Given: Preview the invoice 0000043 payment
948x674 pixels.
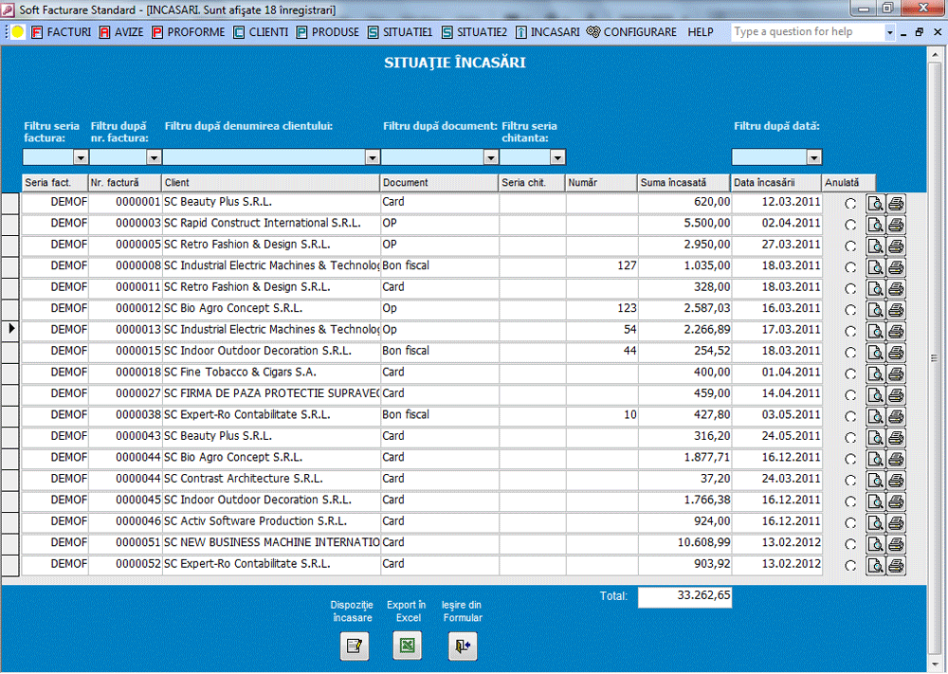Looking at the screenshot, I should (x=875, y=438).
